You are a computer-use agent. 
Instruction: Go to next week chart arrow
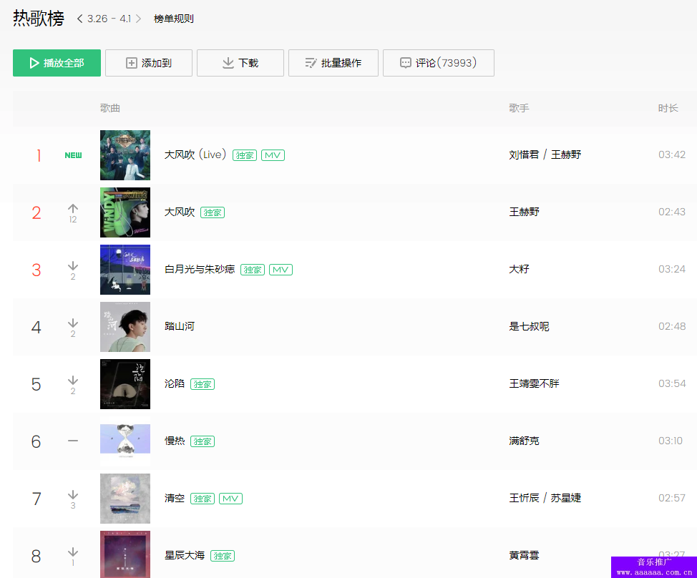(x=138, y=19)
